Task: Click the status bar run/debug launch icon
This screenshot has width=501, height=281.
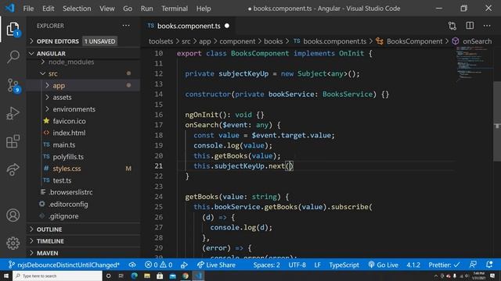Action: point(184,265)
